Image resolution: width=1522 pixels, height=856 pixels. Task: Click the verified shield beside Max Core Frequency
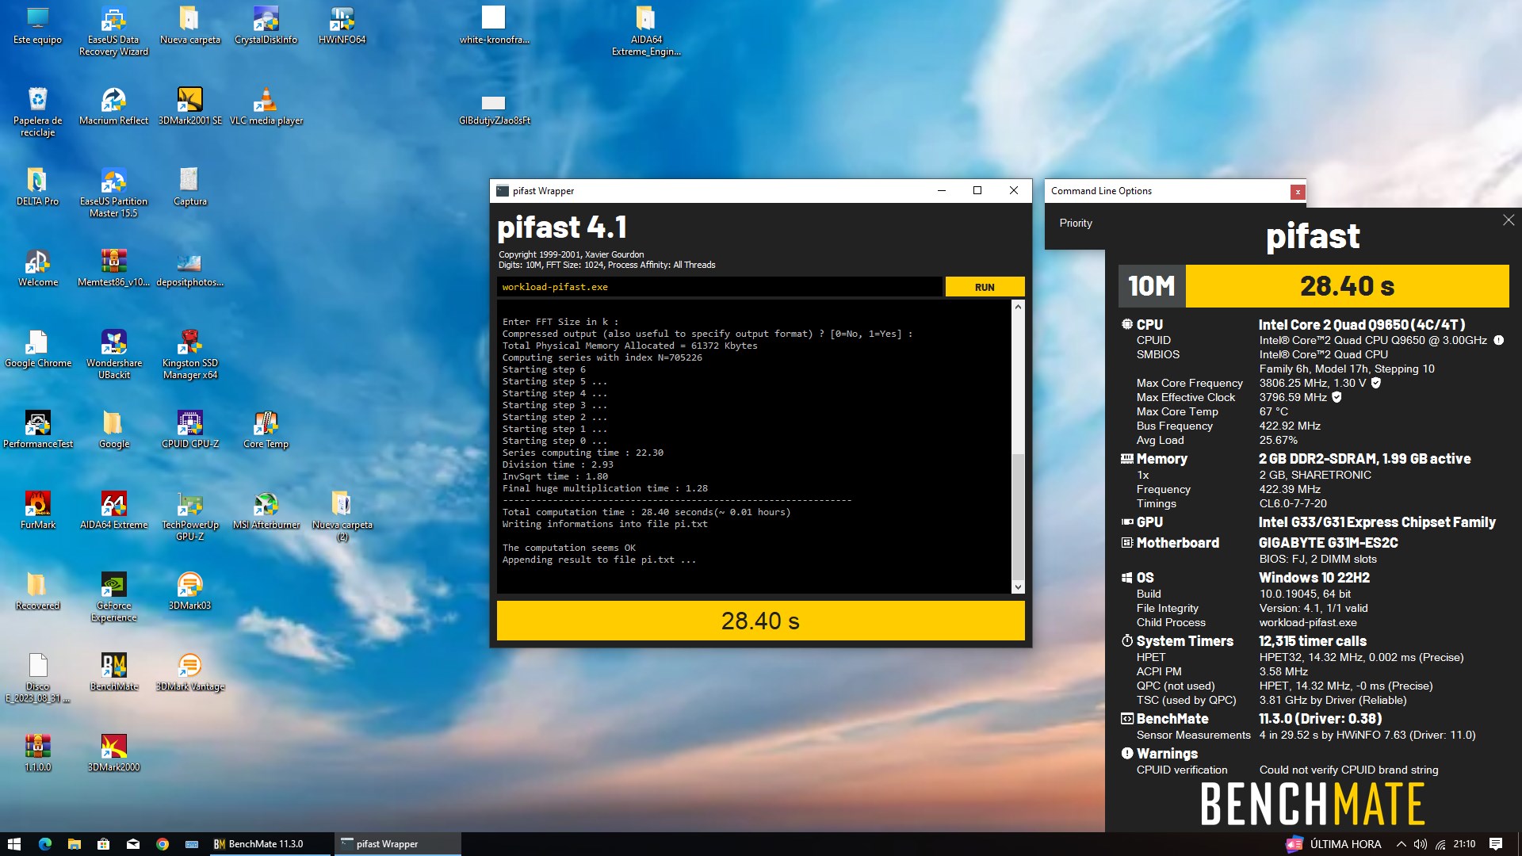click(x=1376, y=383)
